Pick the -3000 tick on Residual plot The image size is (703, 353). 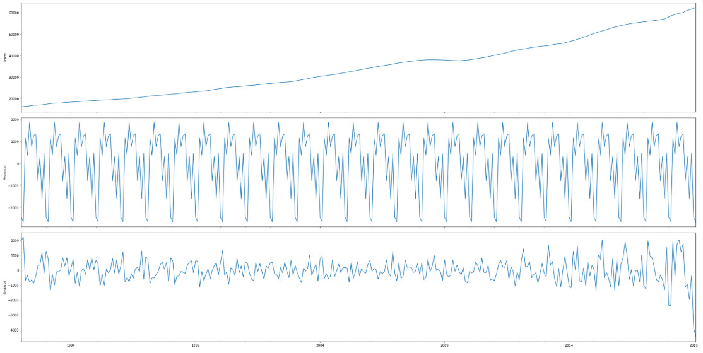click(15, 315)
